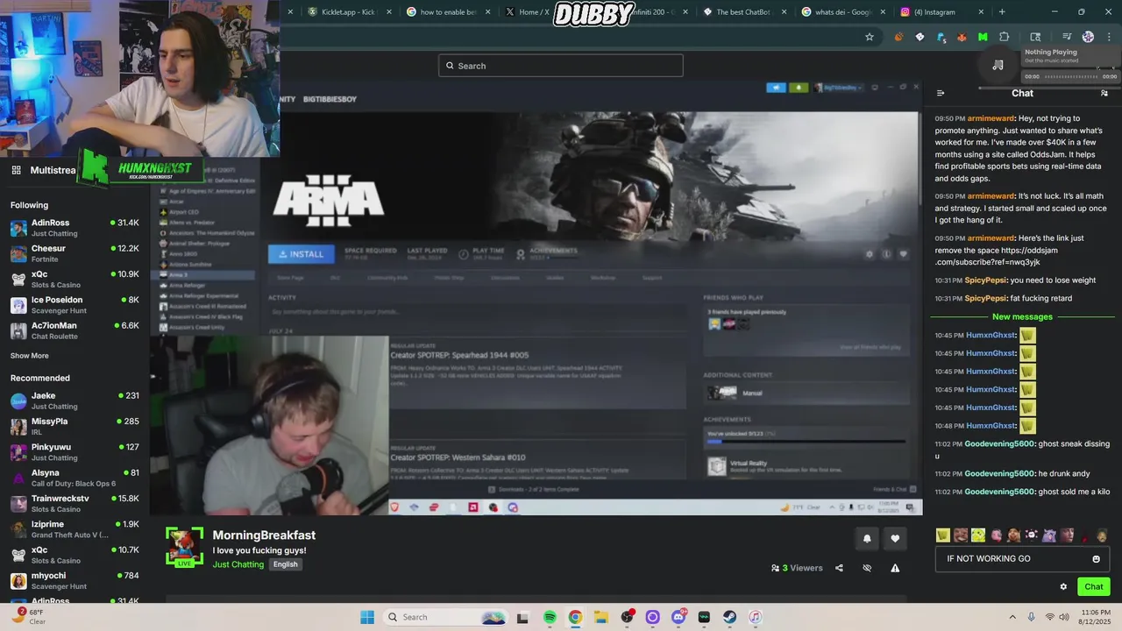Open the Chrome three-dot menu
The width and height of the screenshot is (1122, 631).
1109,37
